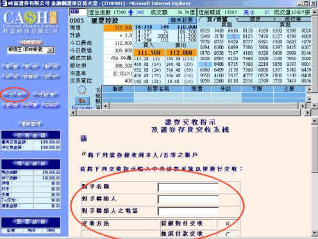Choose the 貨銀對付交收 radio button

click(x=228, y=224)
